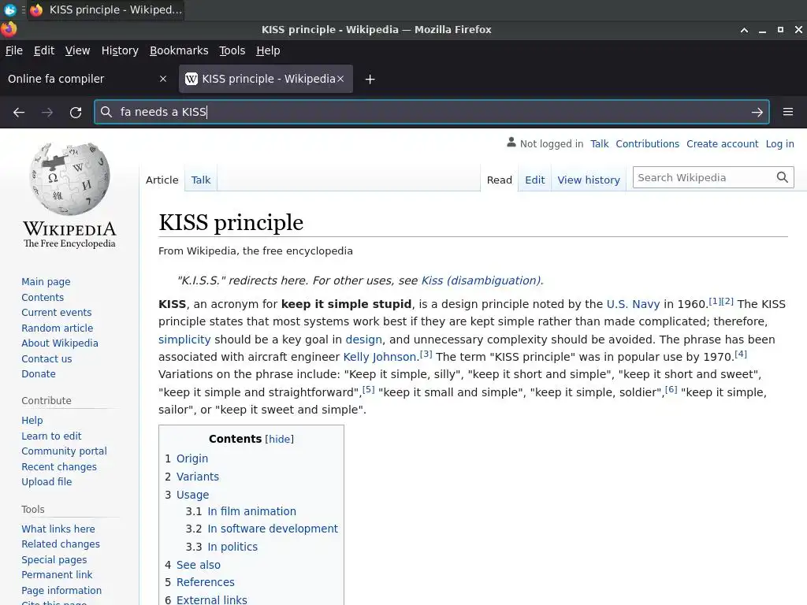Viewport: 807px width, 605px height.
Task: Click the Firefox icon in the title bar
Action: [8, 29]
